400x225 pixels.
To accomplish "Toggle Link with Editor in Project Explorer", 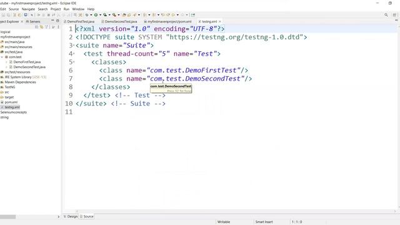I will (41, 27).
